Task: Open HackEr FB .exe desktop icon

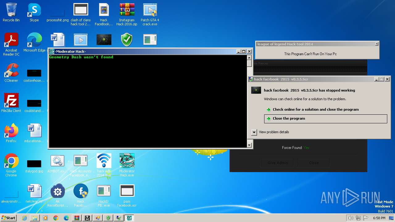Action: point(104,195)
